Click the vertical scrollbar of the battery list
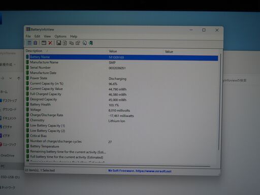The height and width of the screenshot is (195, 260). (219, 102)
